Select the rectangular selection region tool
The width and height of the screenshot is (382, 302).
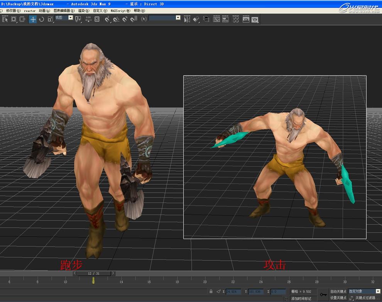(x=14, y=19)
